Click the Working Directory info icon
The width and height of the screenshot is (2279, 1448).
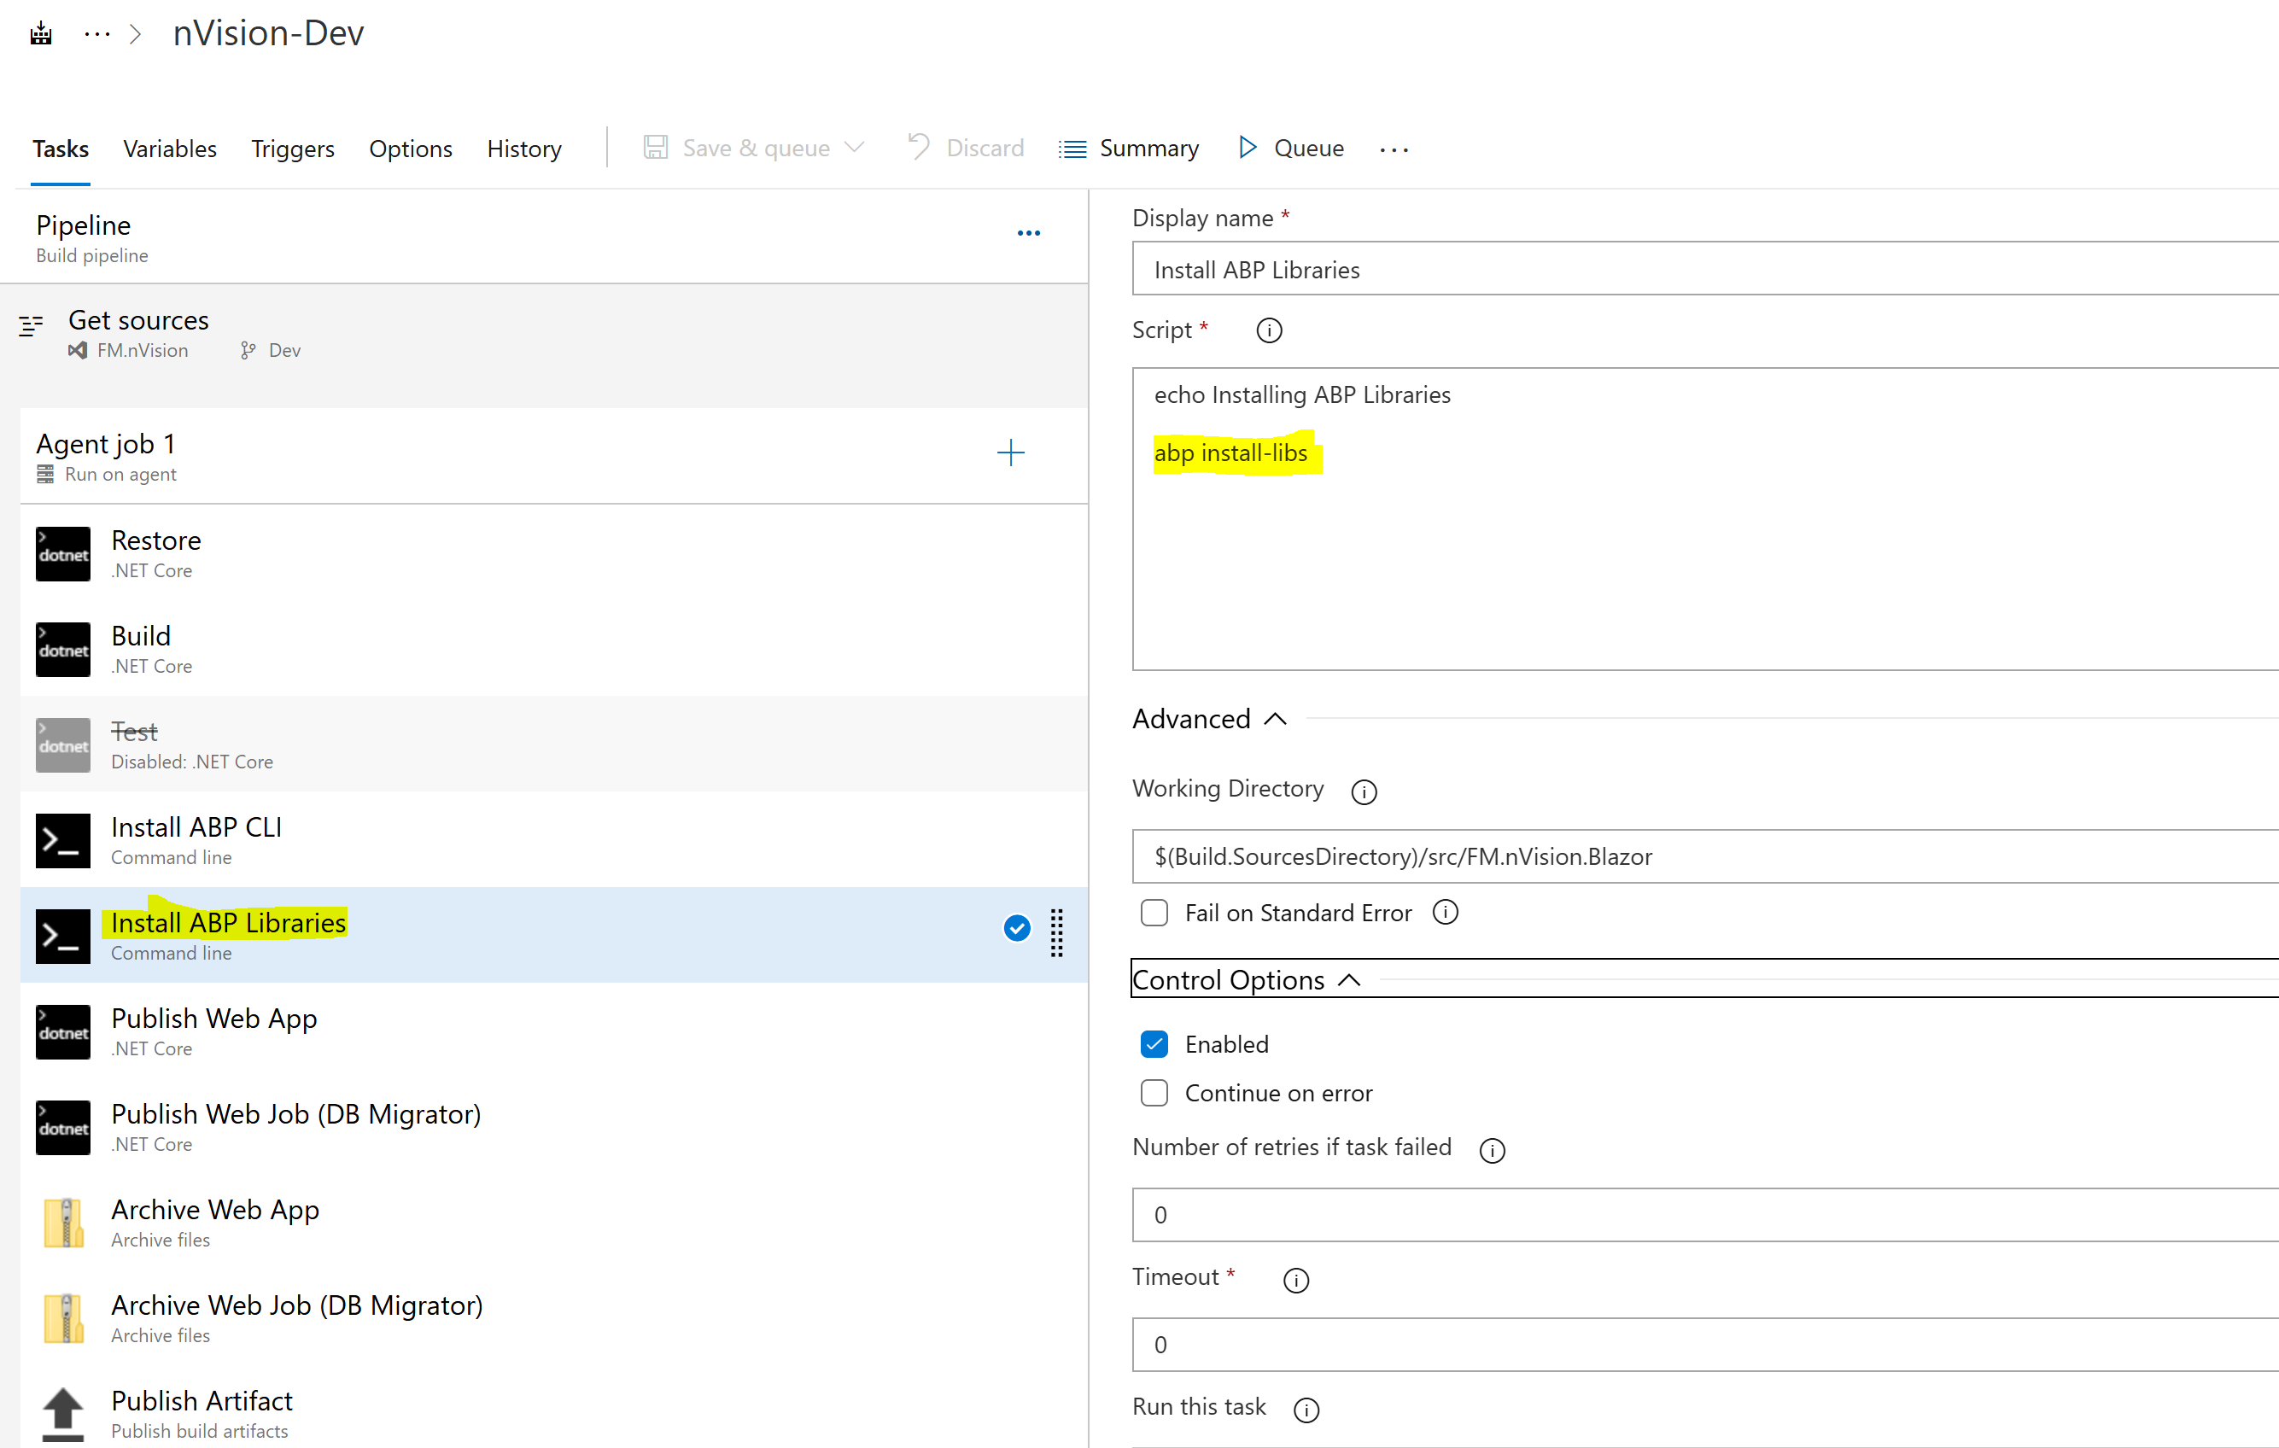point(1363,791)
